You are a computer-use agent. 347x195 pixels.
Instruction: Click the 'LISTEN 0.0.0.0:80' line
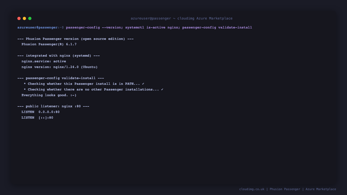[x=41, y=112]
